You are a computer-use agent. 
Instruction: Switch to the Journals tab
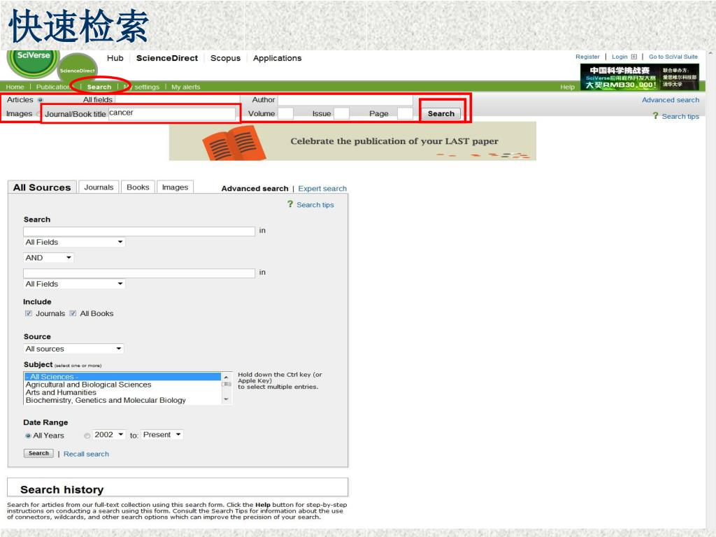(99, 187)
